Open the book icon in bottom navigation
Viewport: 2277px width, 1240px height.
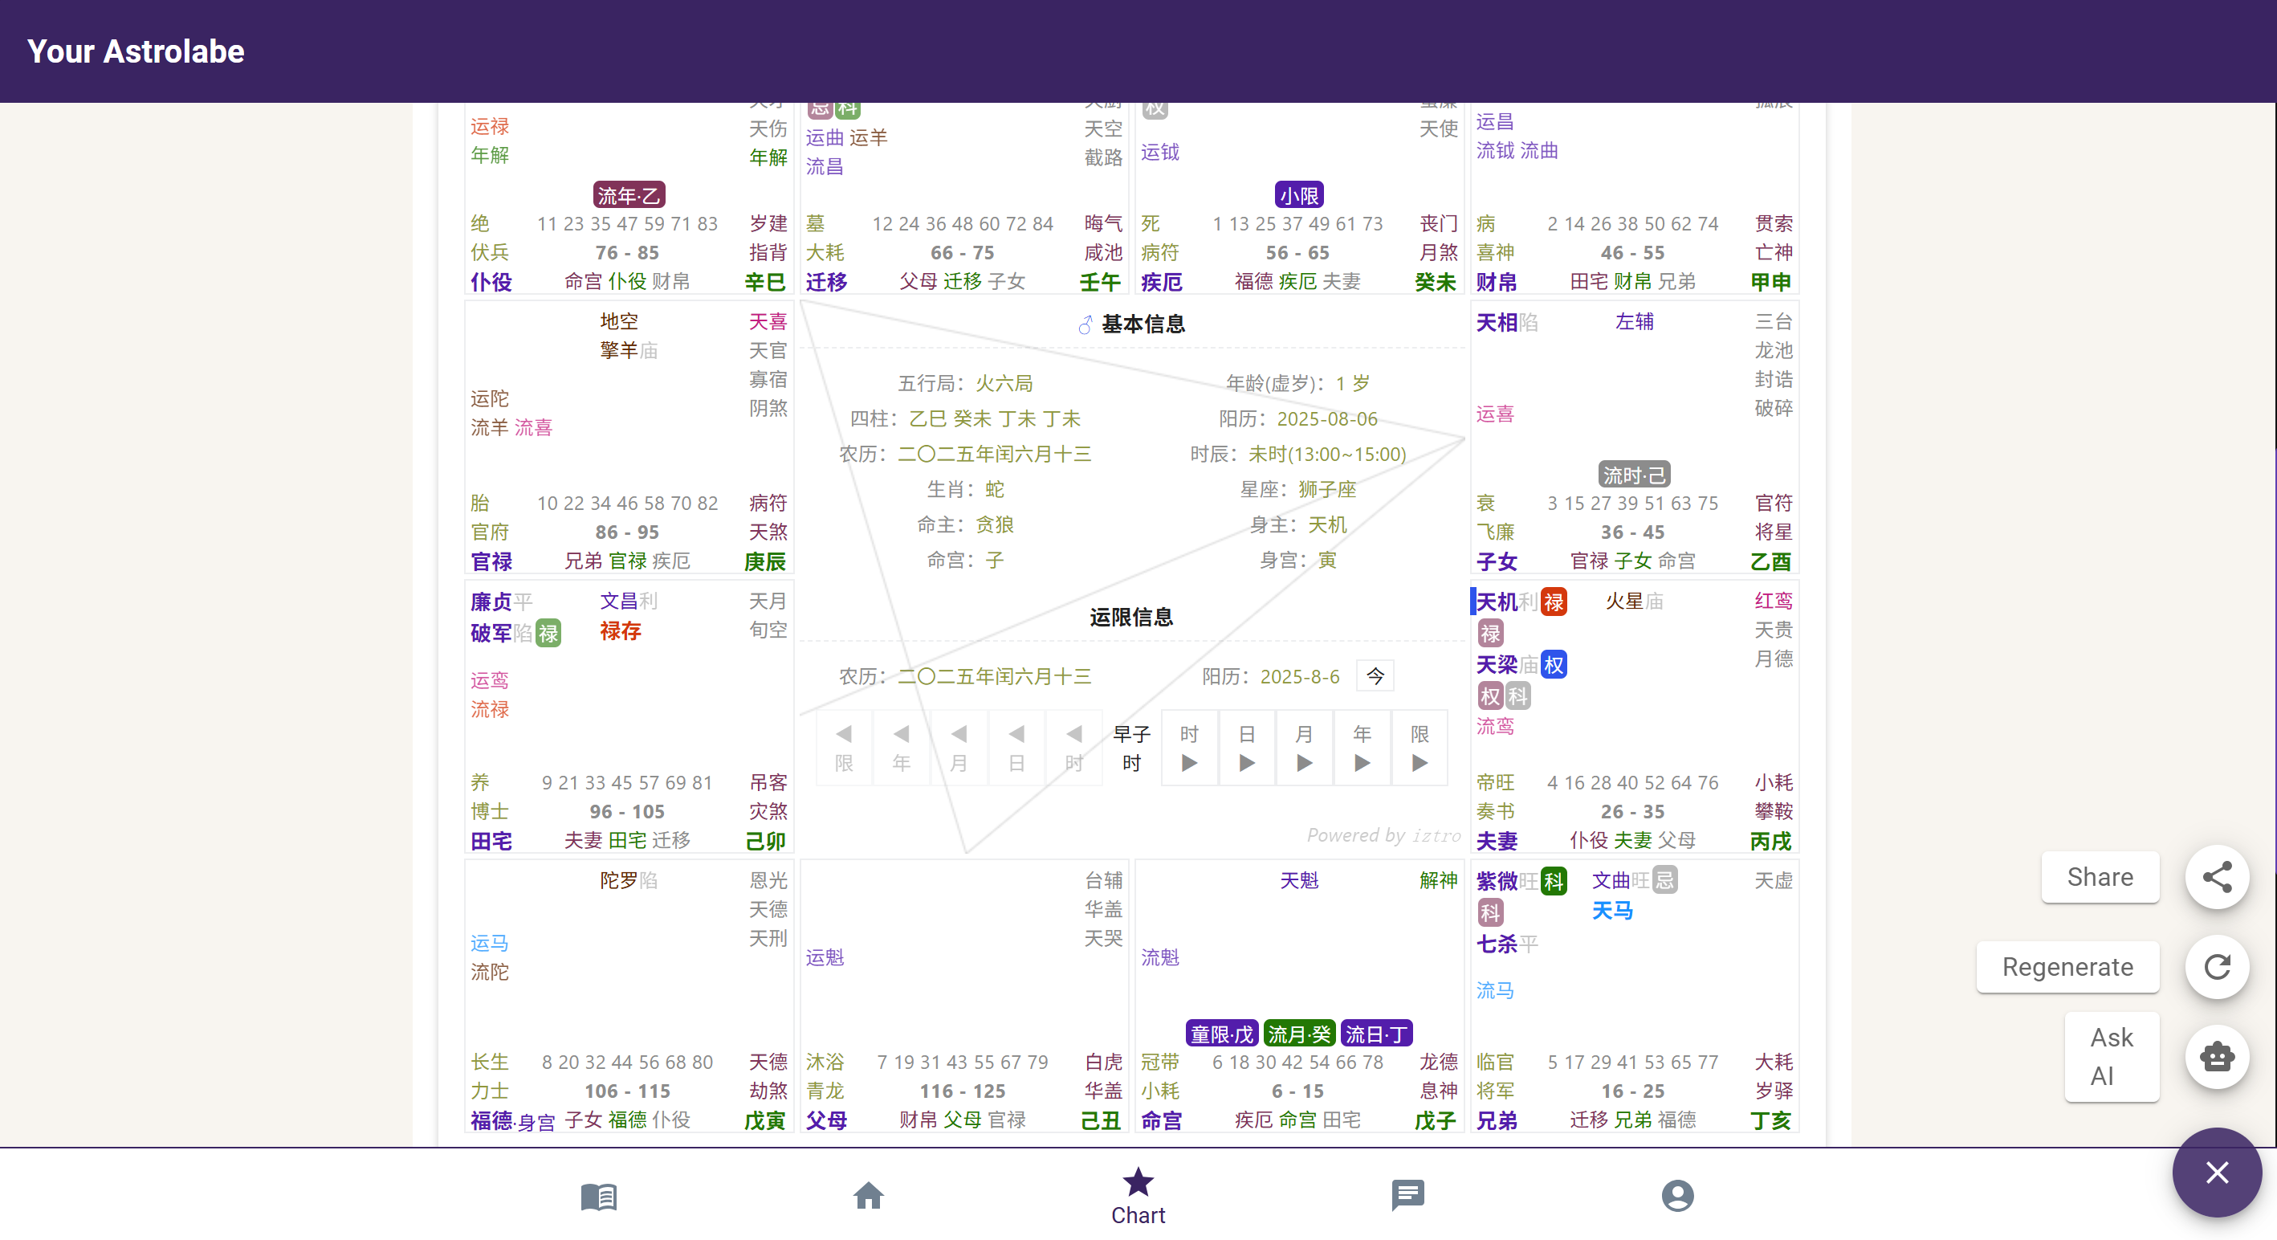[598, 1196]
